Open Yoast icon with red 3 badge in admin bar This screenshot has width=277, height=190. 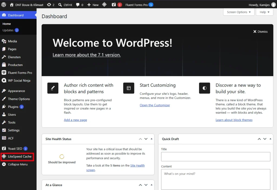[x=117, y=5]
